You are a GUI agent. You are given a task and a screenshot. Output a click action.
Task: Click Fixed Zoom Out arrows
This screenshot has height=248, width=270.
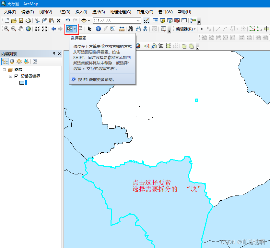click(x=44, y=29)
